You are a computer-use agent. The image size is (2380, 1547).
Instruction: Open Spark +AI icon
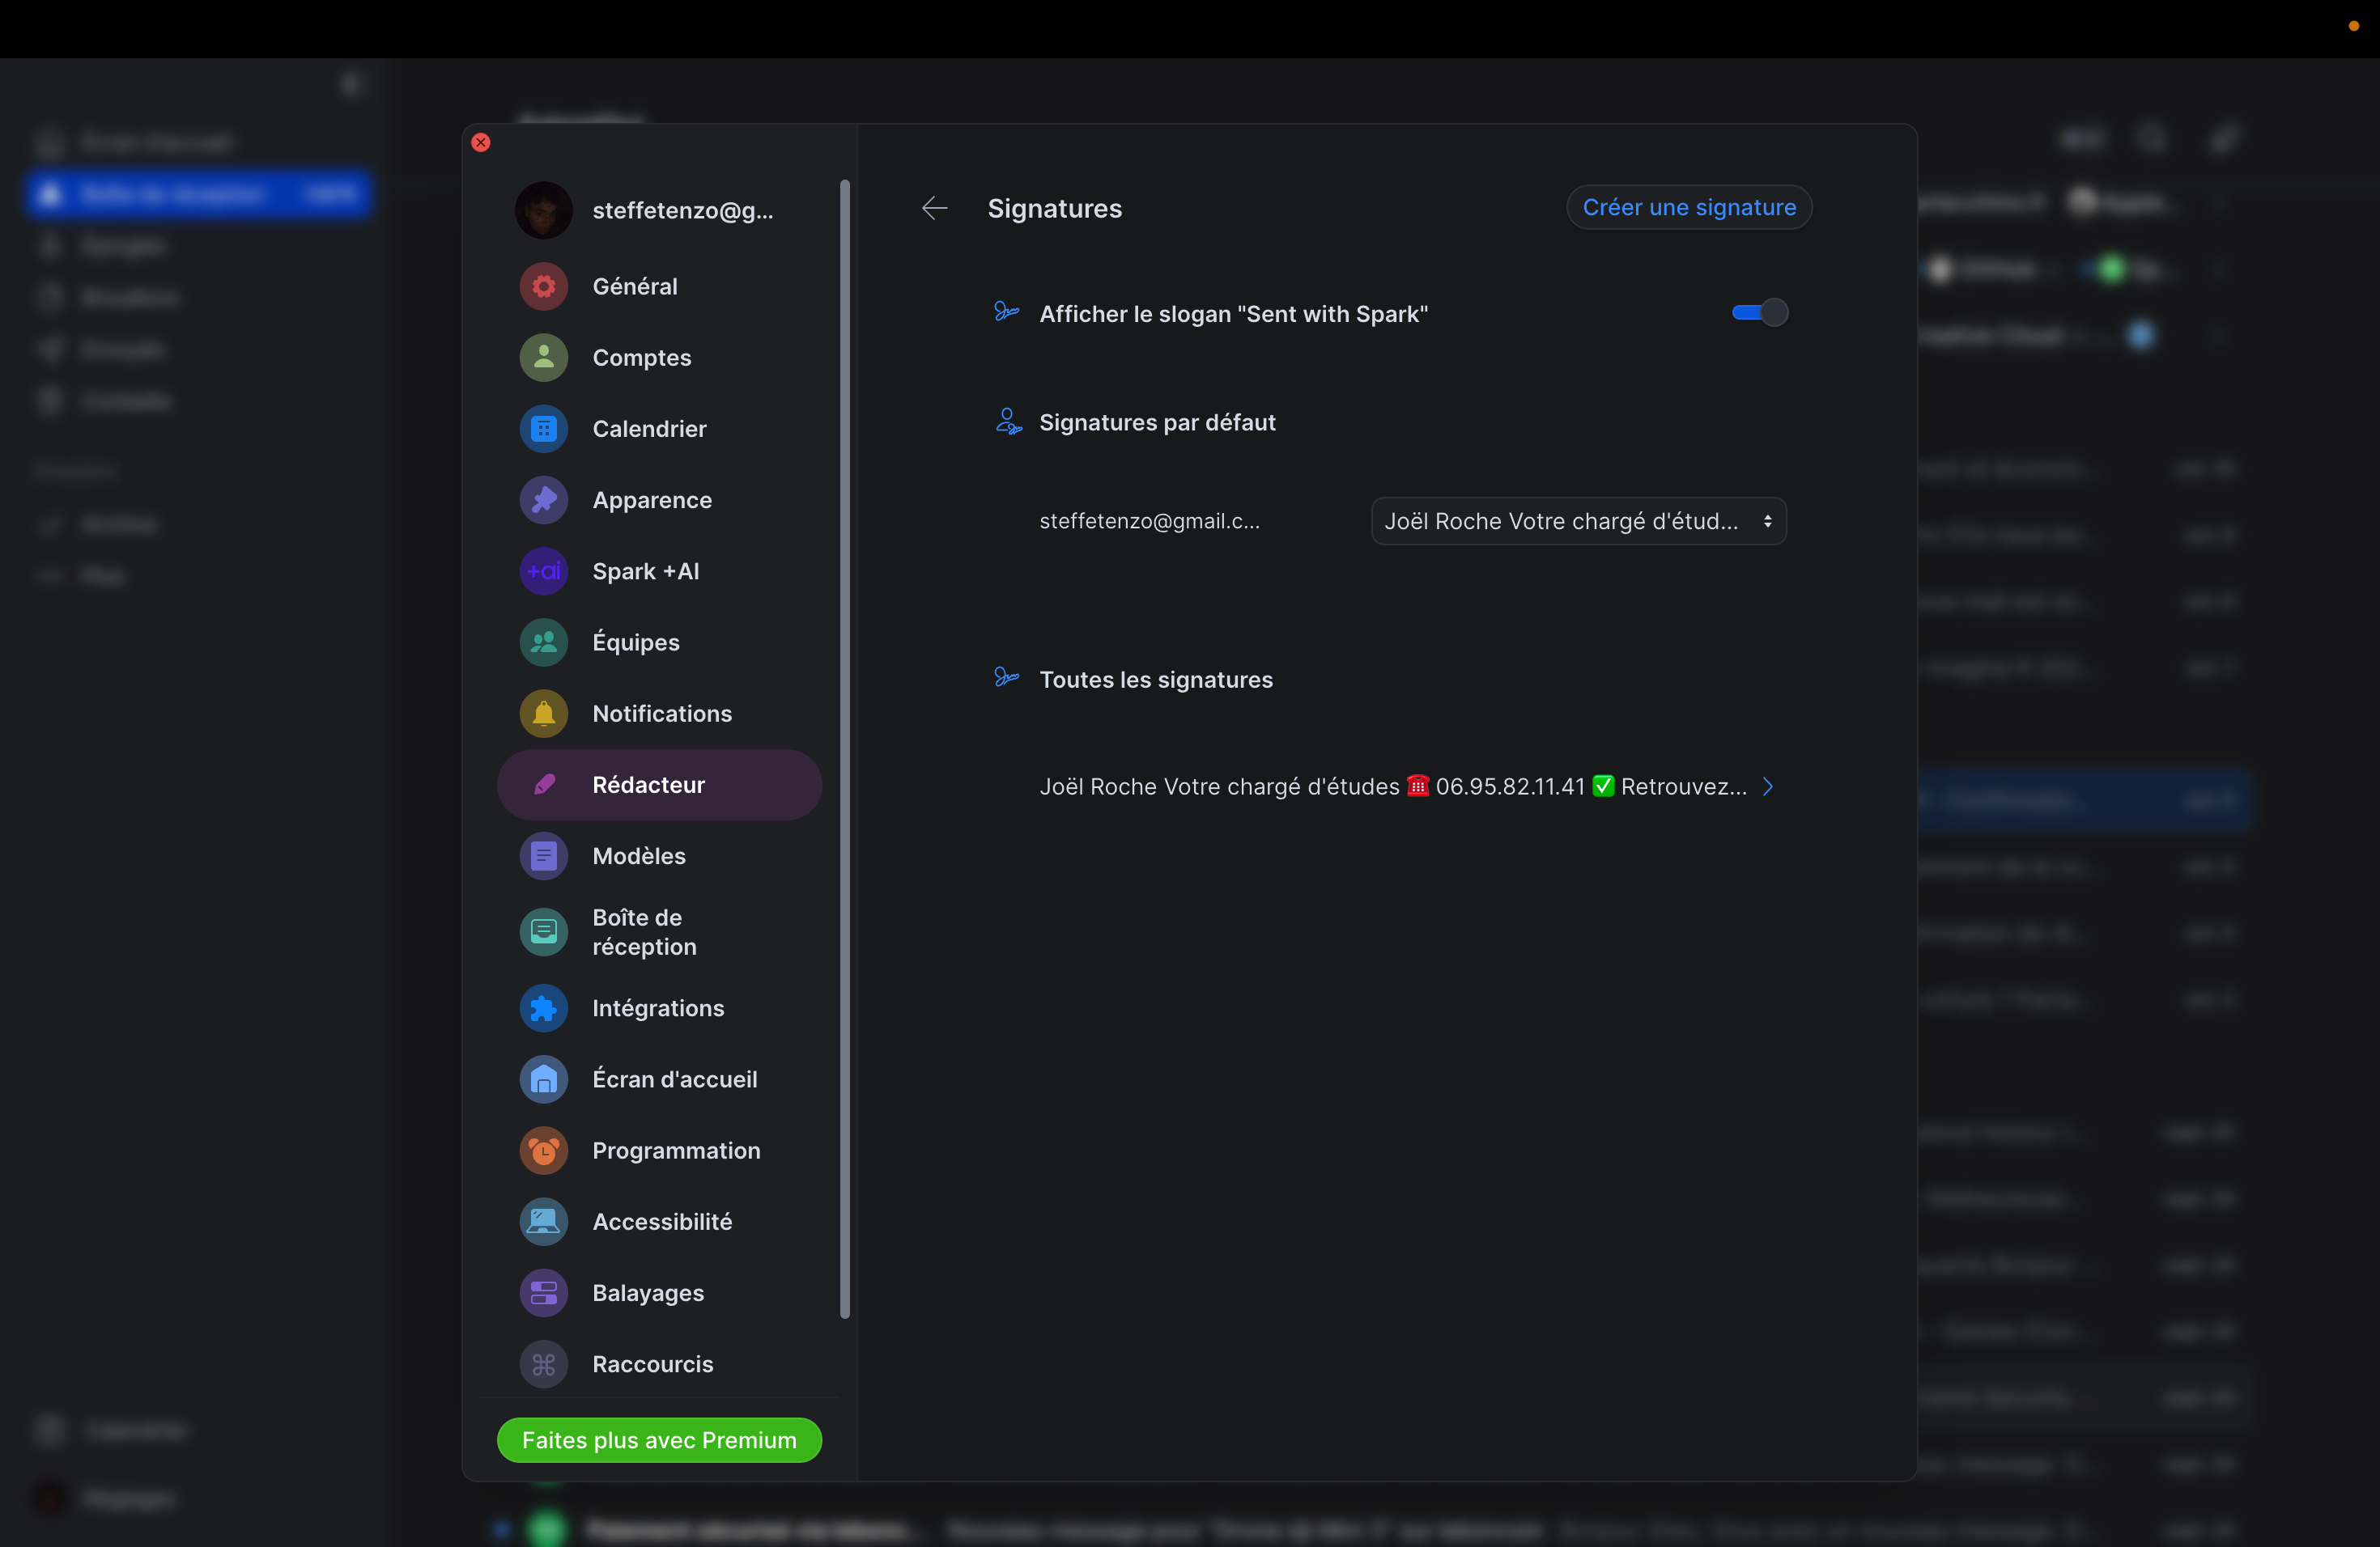pyautogui.click(x=543, y=572)
